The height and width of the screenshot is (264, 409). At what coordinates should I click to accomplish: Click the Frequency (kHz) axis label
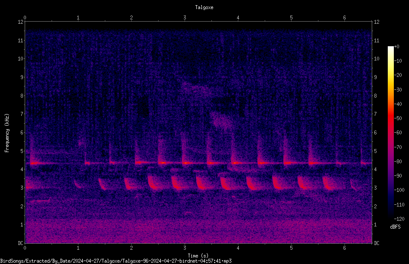(x=7, y=133)
